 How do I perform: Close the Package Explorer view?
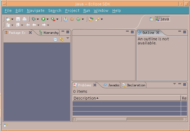(30, 32)
